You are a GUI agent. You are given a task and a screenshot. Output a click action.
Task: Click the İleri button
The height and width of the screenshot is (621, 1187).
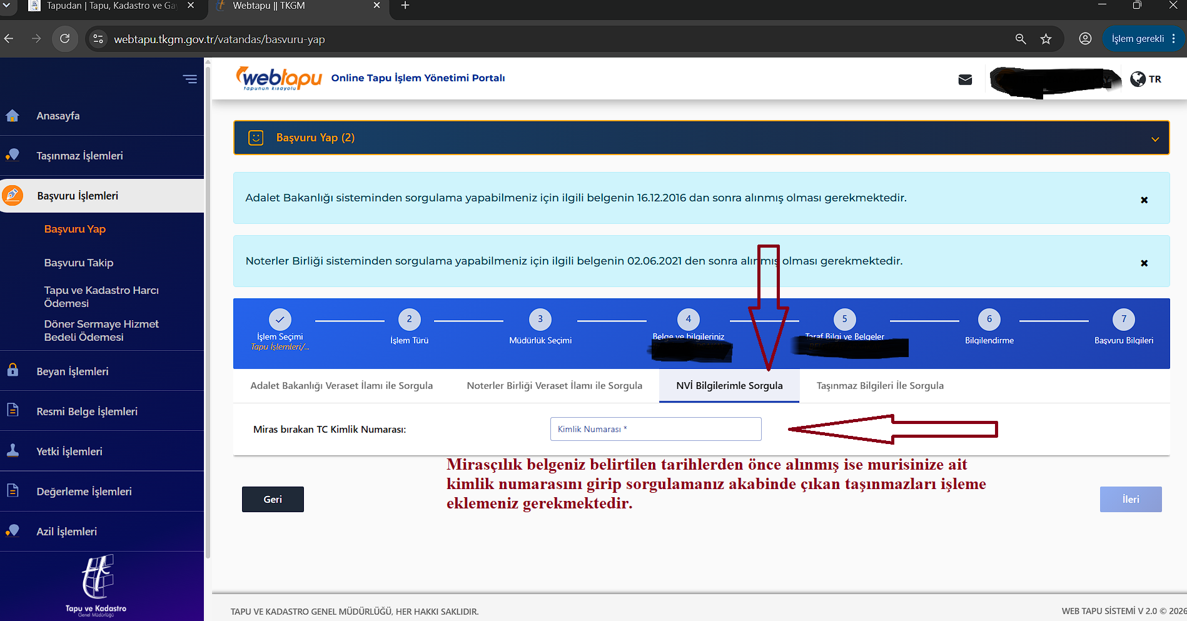click(x=1131, y=499)
